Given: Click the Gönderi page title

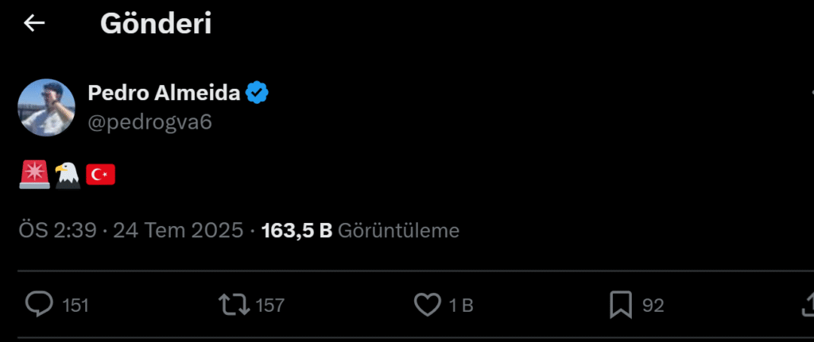Looking at the screenshot, I should [x=156, y=24].
